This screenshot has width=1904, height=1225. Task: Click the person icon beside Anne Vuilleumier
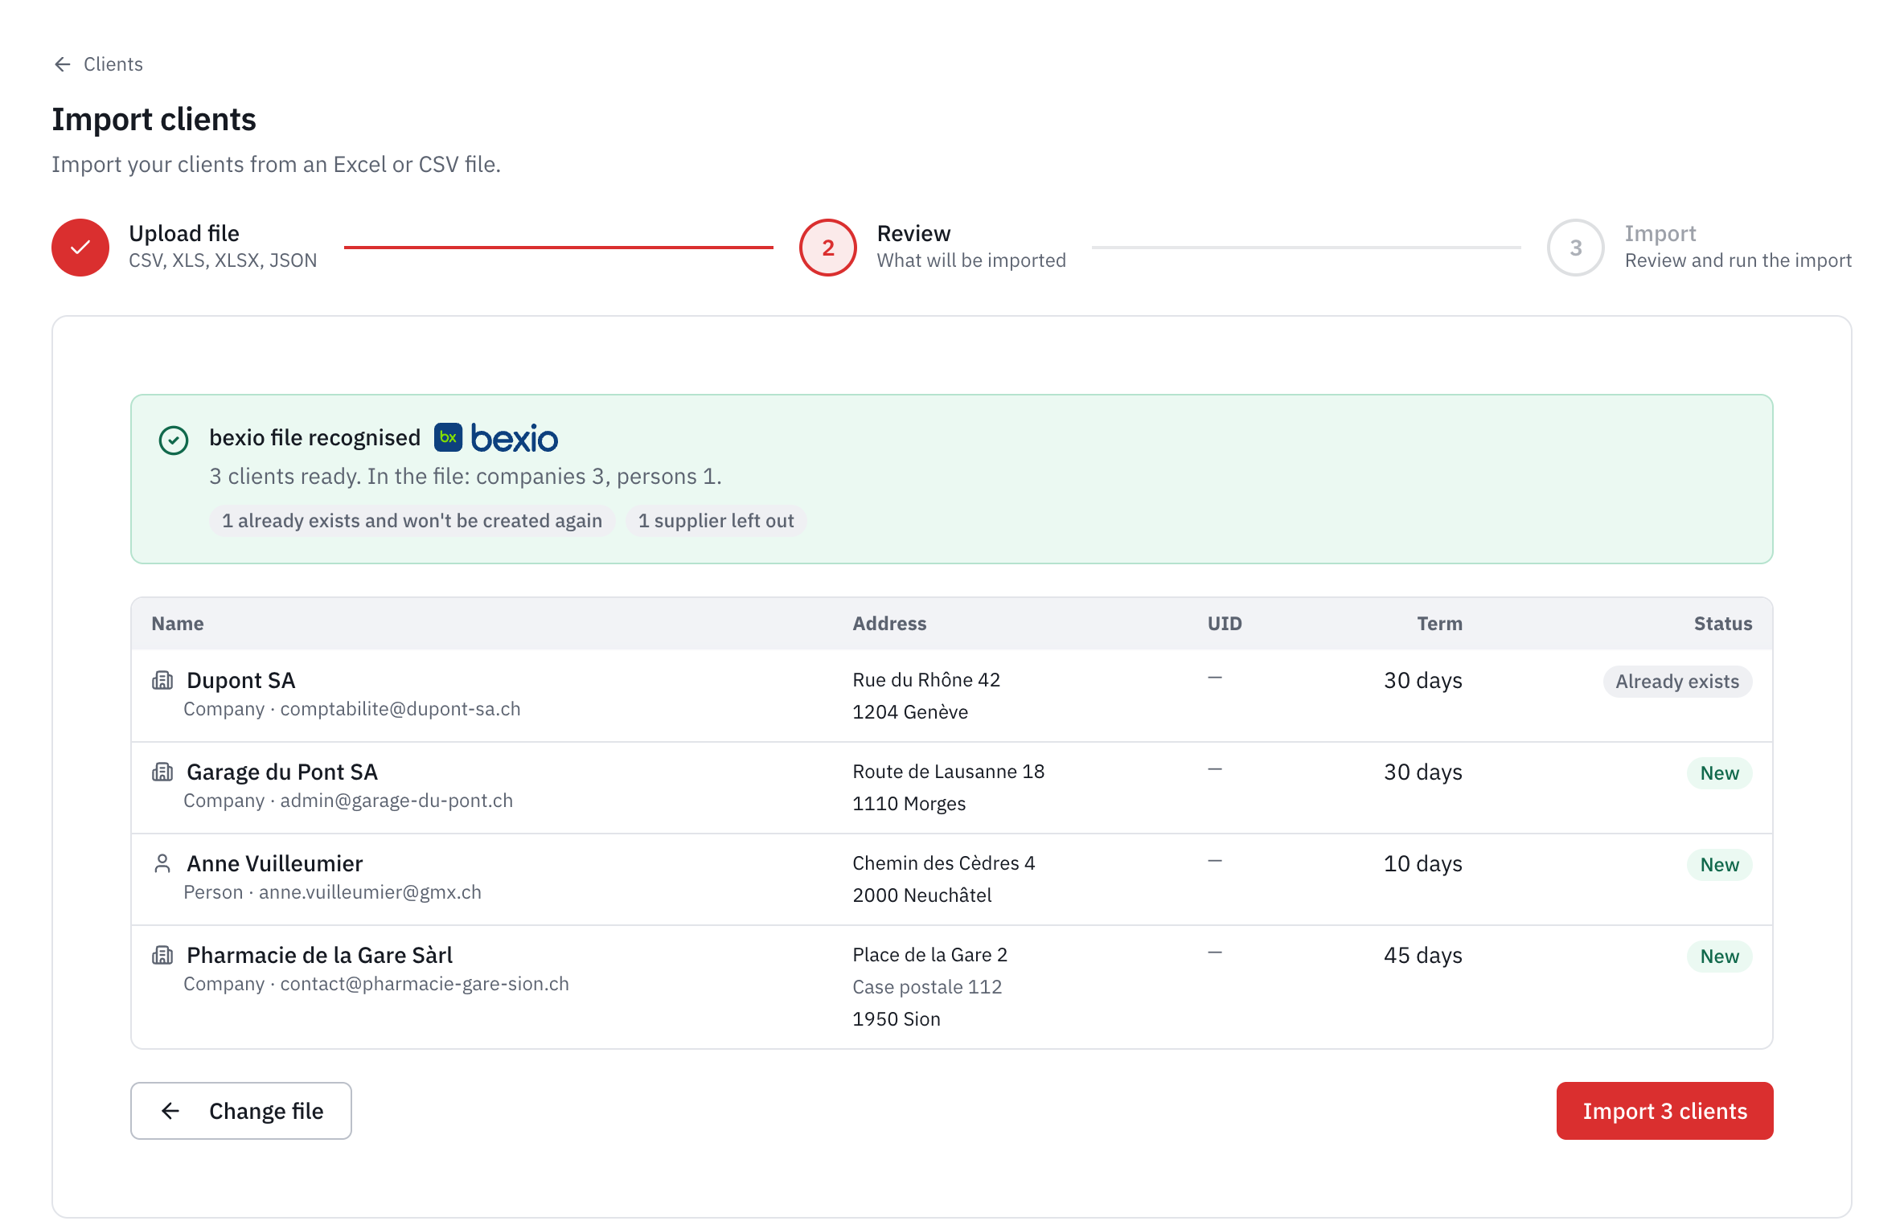(162, 864)
